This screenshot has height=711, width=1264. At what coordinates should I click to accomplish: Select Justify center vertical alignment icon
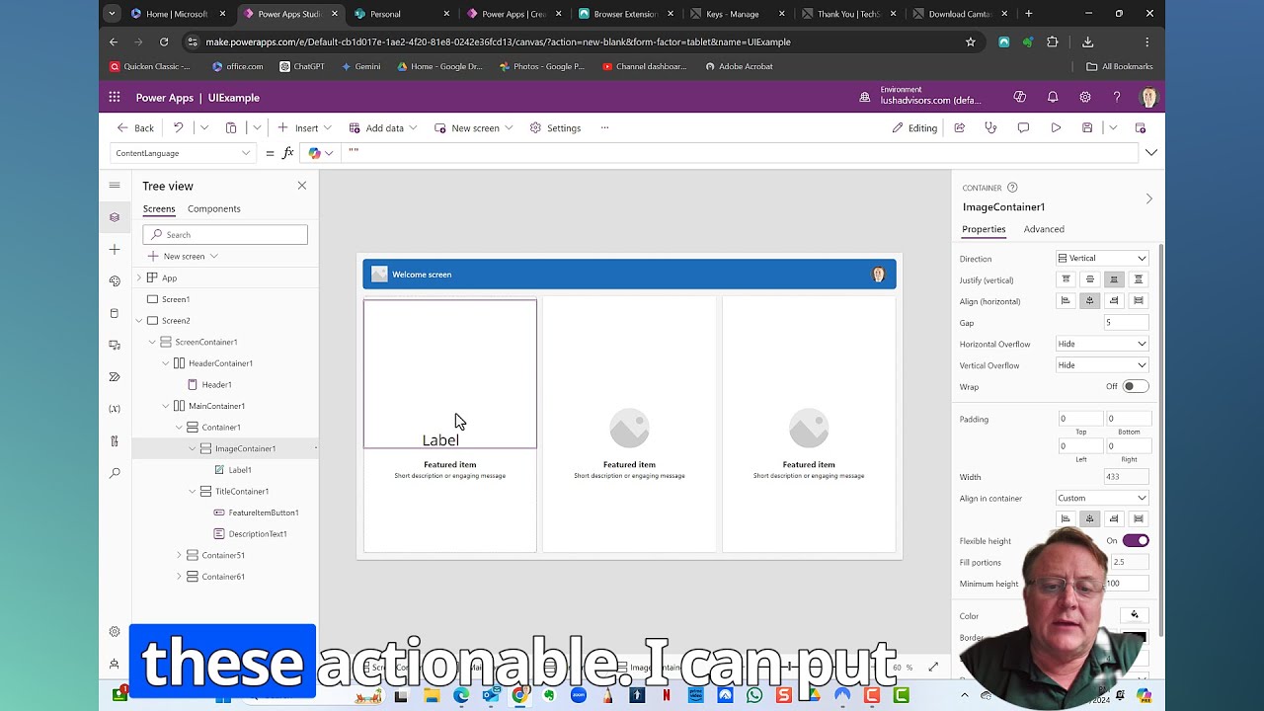pyautogui.click(x=1089, y=279)
